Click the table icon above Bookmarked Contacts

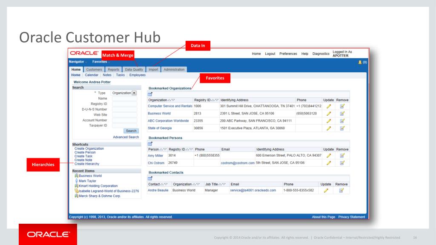pyautogui.click(x=150, y=178)
